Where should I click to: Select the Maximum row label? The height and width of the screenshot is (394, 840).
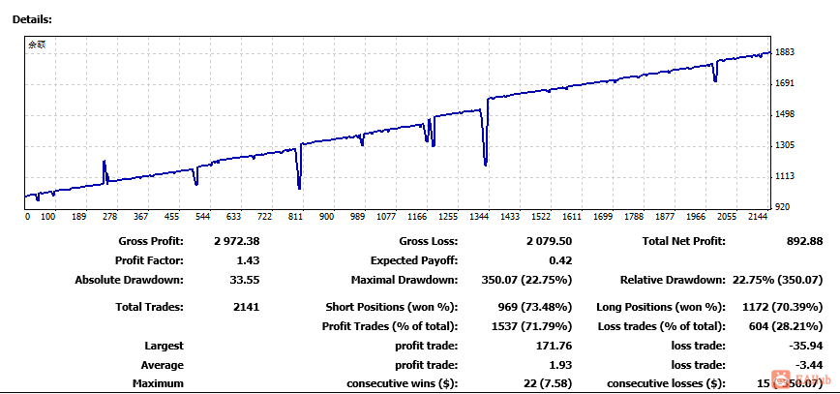pyautogui.click(x=158, y=383)
